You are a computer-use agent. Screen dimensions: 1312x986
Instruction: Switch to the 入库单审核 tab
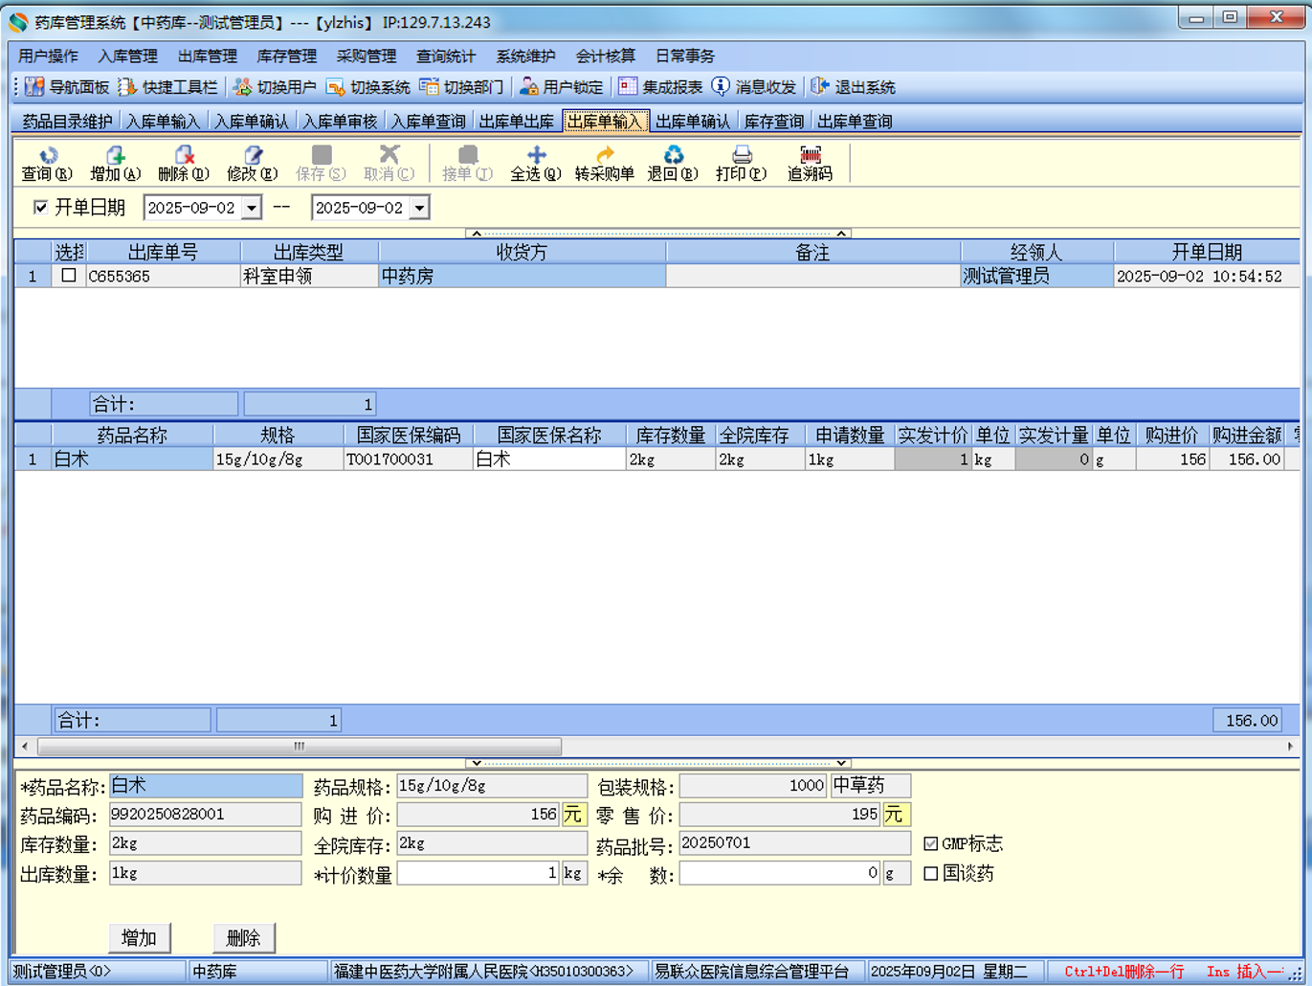pos(341,122)
